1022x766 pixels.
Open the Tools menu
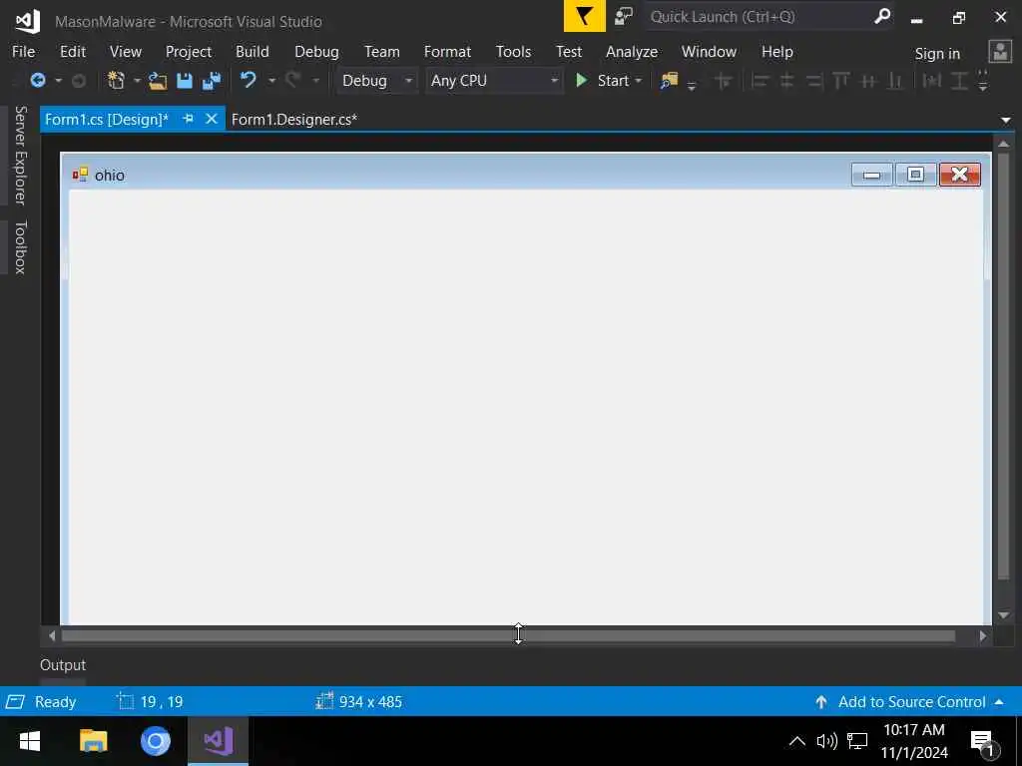point(513,52)
